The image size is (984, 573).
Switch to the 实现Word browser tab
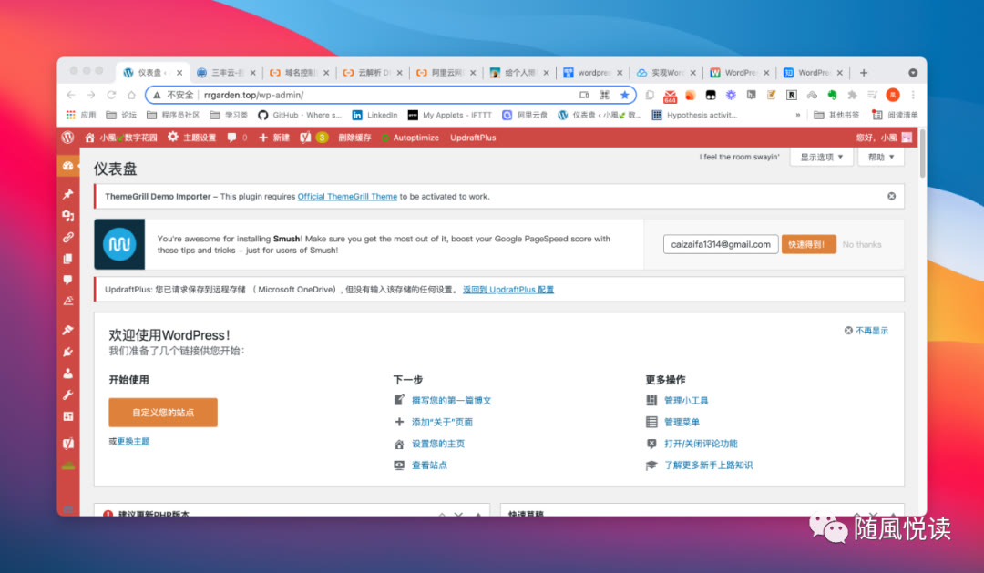pos(666,73)
